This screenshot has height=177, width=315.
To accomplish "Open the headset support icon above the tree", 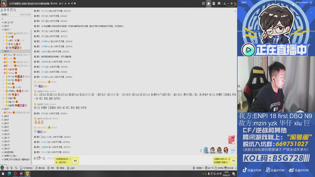I will (x=5, y=10).
